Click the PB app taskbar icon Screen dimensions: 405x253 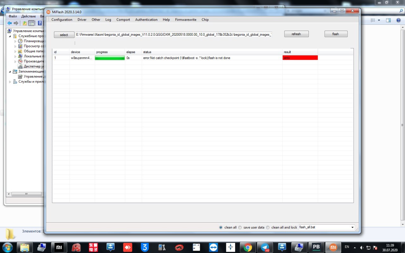316,247
